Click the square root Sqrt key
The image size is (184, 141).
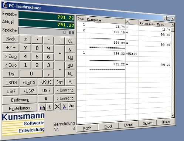coord(59,82)
